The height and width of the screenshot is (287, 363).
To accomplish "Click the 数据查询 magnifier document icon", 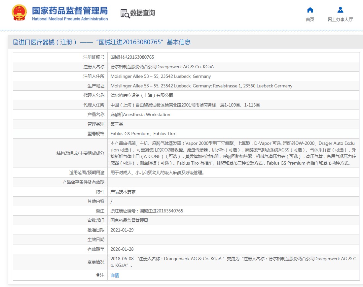I will tap(125, 14).
